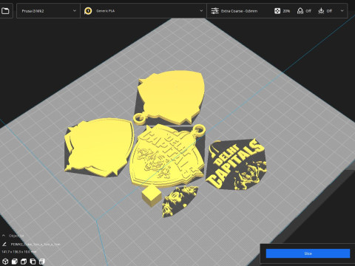Click the extruder 1 material icon
Viewport: 355px width, 266px height.
click(88, 11)
